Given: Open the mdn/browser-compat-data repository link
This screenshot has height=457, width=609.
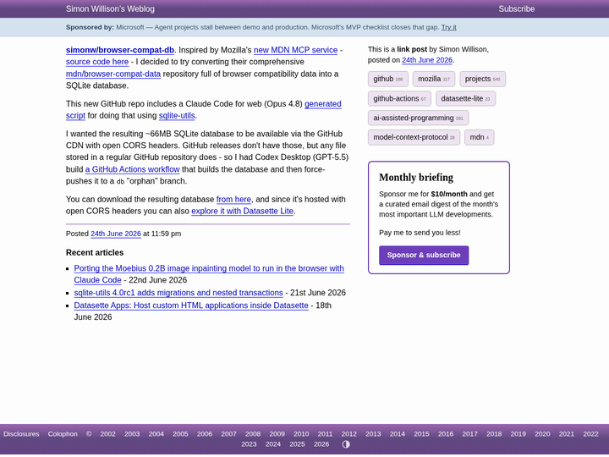Looking at the screenshot, I should tap(113, 74).
